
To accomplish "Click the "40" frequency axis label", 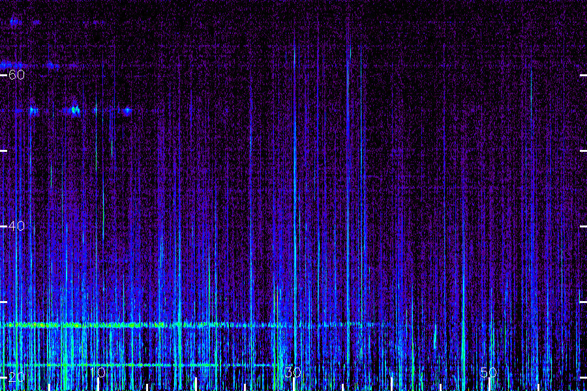I will click(16, 226).
